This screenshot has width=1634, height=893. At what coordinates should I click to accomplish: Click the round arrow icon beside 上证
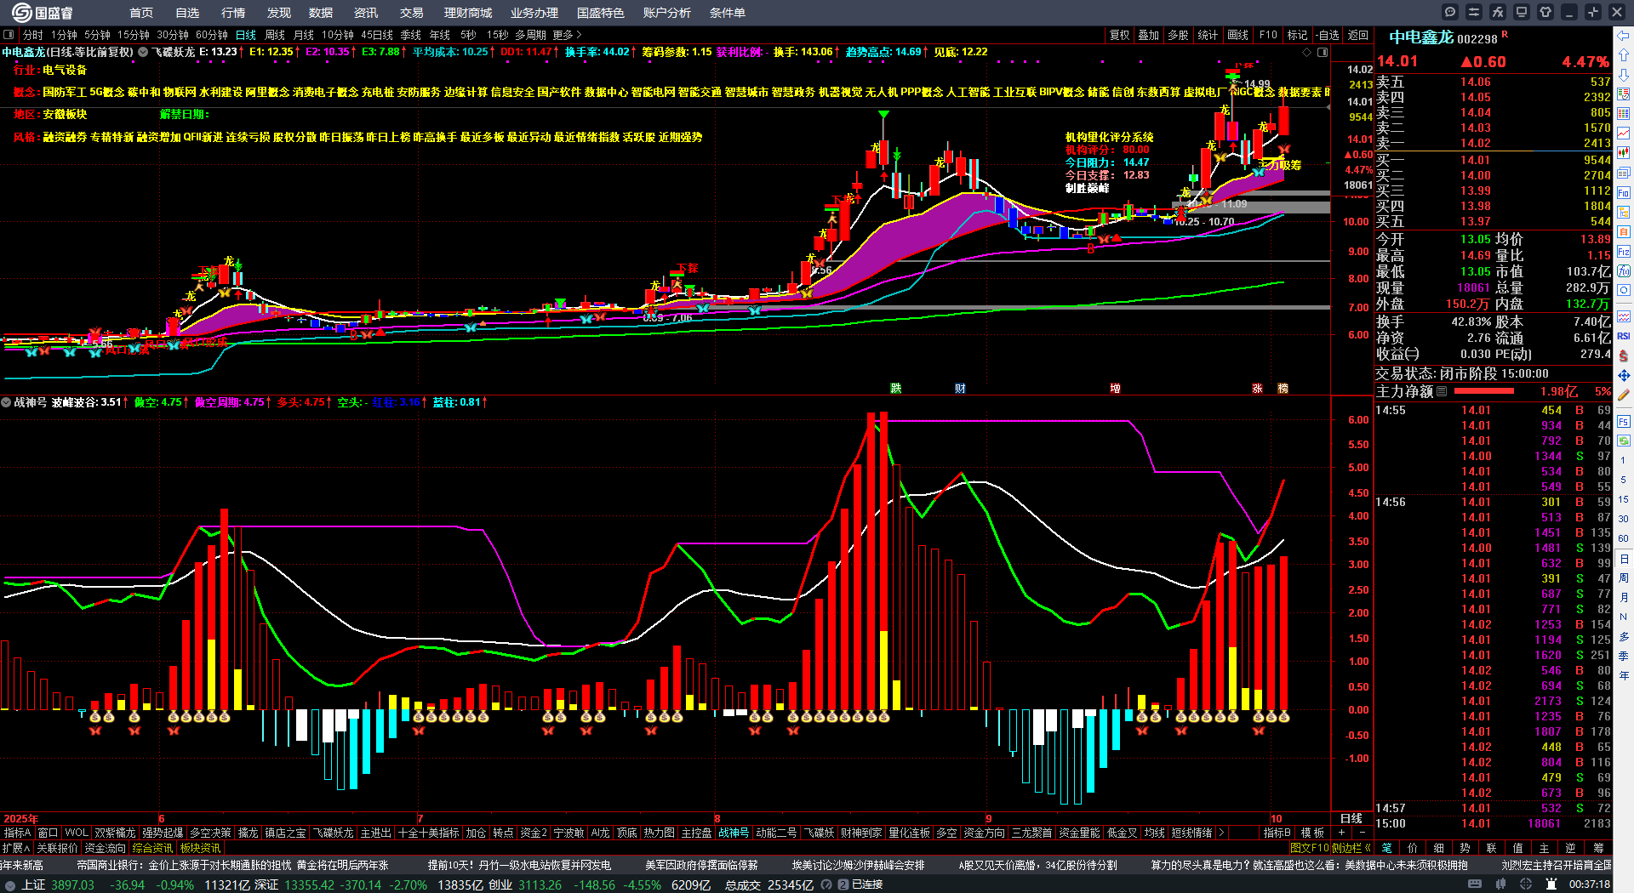click(x=10, y=884)
